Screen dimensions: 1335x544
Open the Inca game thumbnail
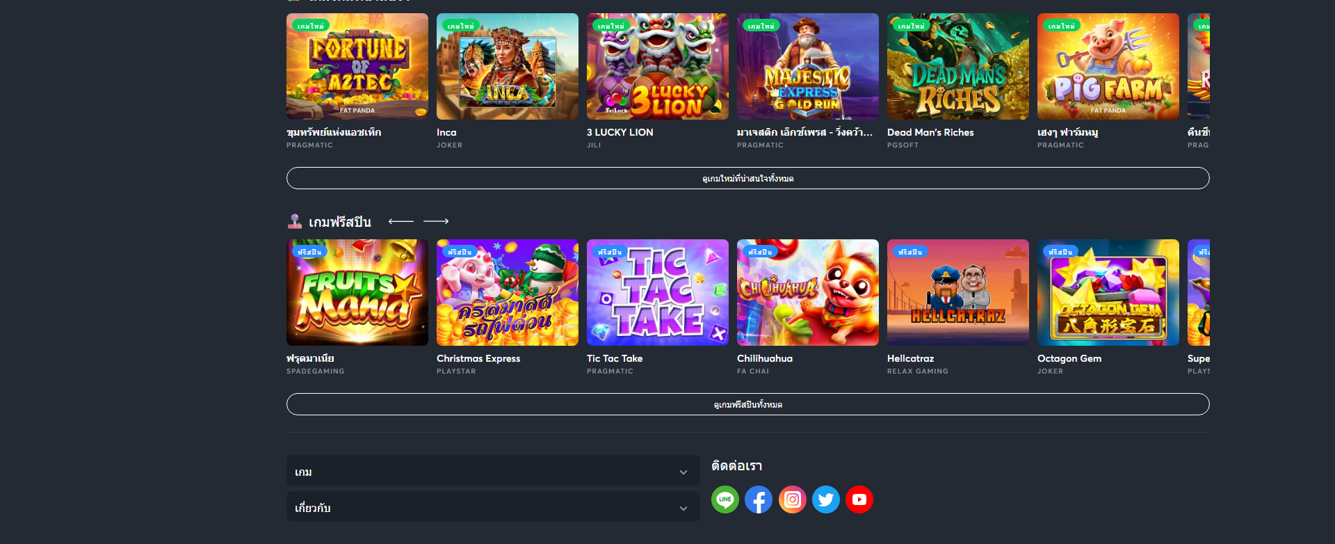pos(508,66)
